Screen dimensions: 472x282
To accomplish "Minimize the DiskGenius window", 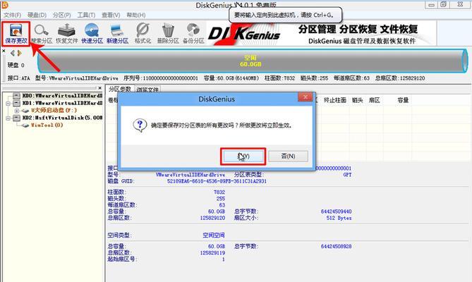I will tap(432, 4).
